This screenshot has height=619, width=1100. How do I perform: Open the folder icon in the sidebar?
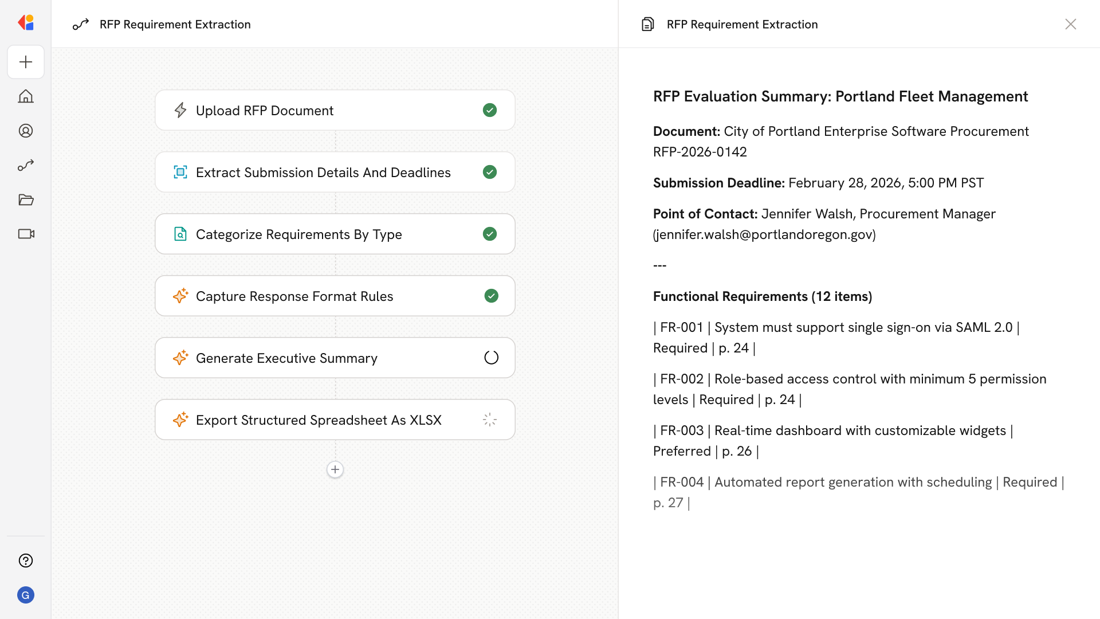[26, 199]
